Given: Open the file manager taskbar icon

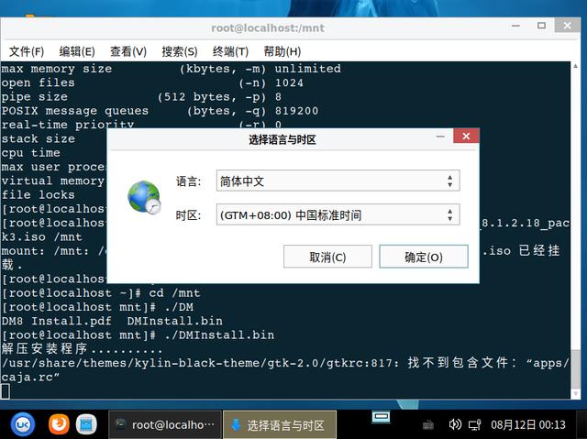Looking at the screenshot, I should (86, 424).
